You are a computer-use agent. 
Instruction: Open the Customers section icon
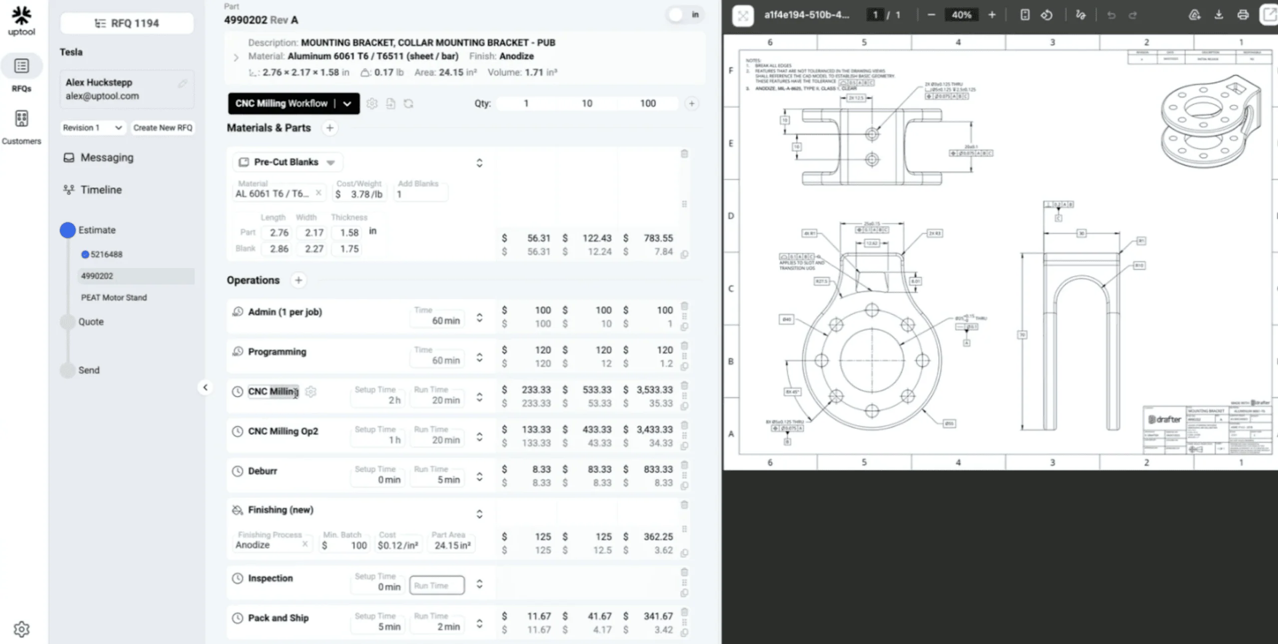21,119
